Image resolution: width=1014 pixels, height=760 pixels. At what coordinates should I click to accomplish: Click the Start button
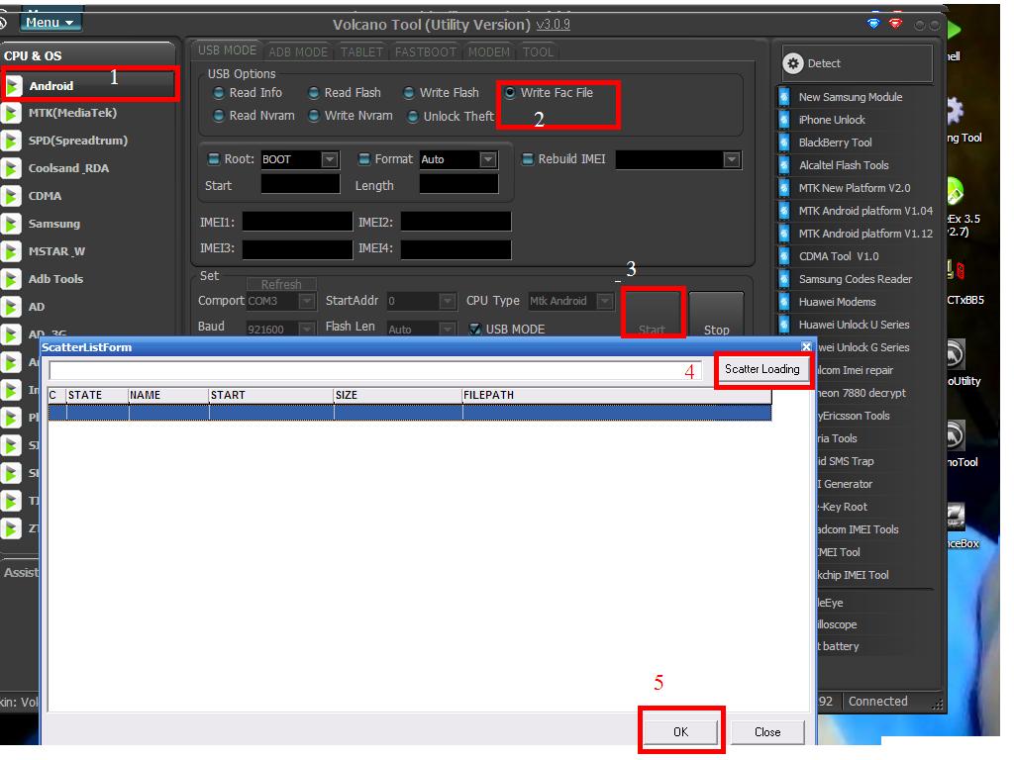click(652, 314)
